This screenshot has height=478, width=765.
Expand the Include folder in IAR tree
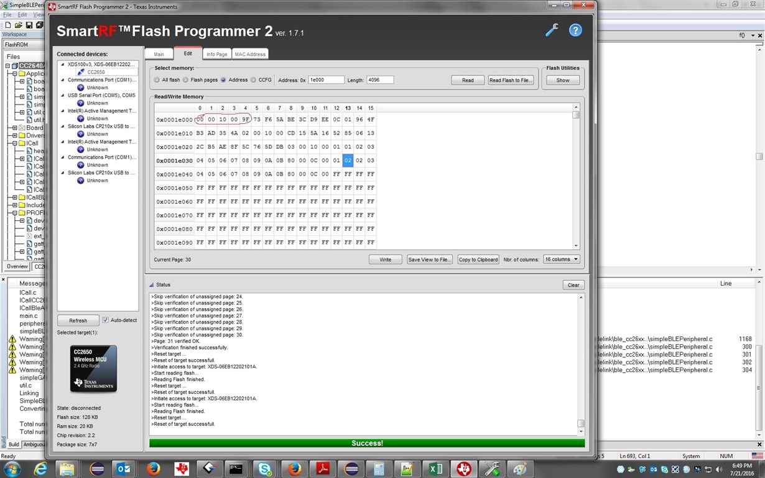click(x=14, y=205)
